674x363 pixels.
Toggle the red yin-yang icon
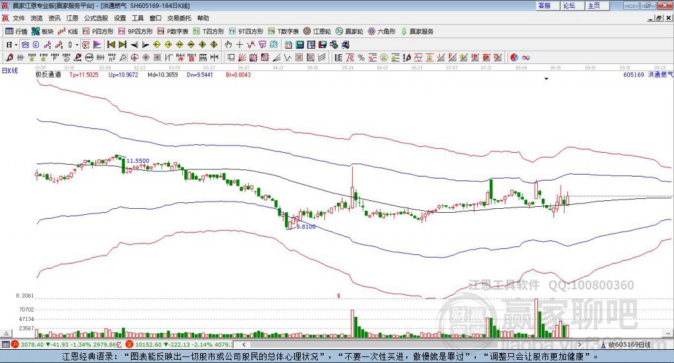coord(514,57)
